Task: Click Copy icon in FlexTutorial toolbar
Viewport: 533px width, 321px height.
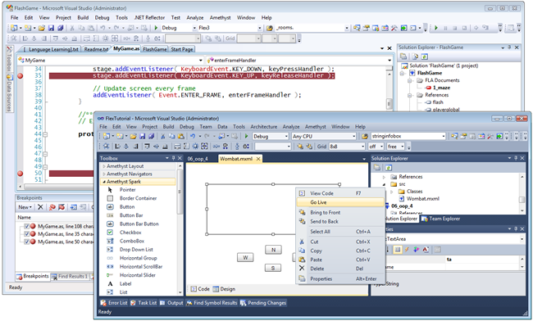Action: click(x=172, y=137)
